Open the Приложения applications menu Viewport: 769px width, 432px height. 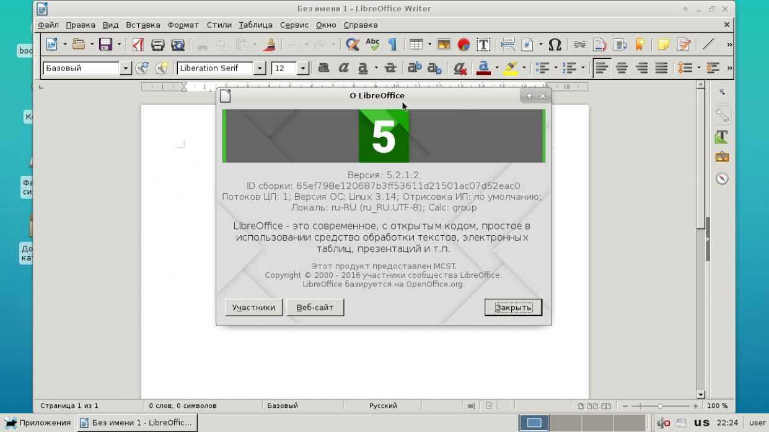[x=38, y=423]
